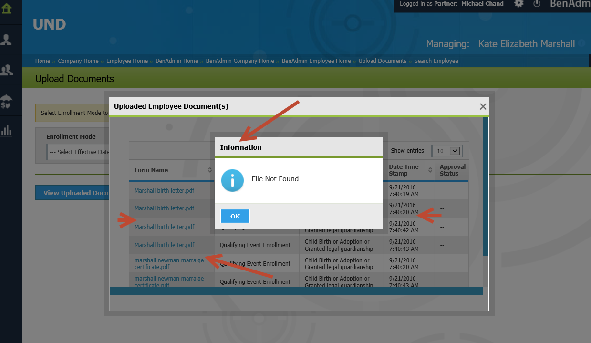Click the Enrollment Mode label

[x=71, y=136]
